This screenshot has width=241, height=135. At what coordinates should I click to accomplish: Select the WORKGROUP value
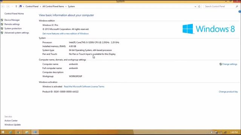tap(75, 76)
